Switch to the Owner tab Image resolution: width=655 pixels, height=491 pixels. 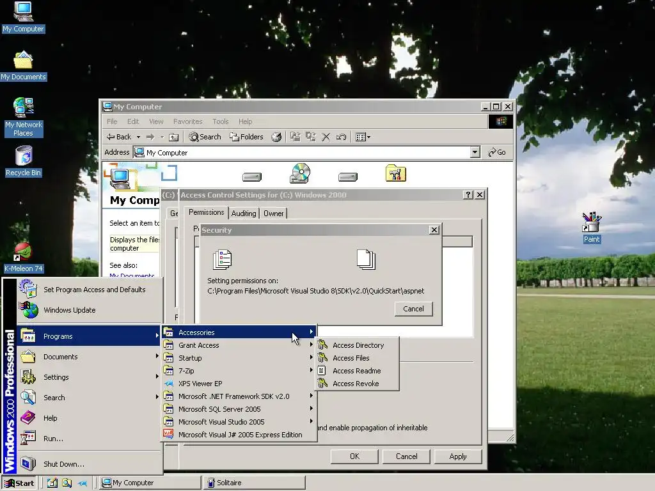pos(273,214)
